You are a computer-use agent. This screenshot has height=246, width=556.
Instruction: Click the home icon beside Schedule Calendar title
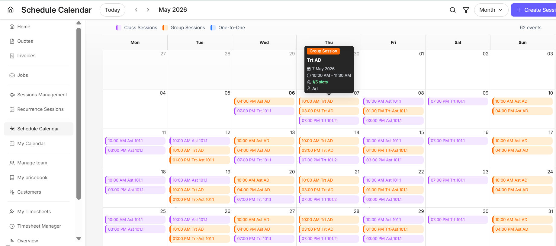(11, 10)
